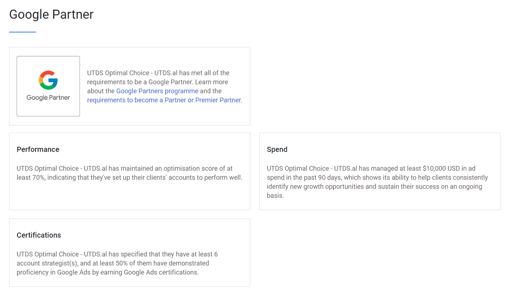Click the multicolored Google G logo
This screenshot has height=292, width=512.
point(48,80)
